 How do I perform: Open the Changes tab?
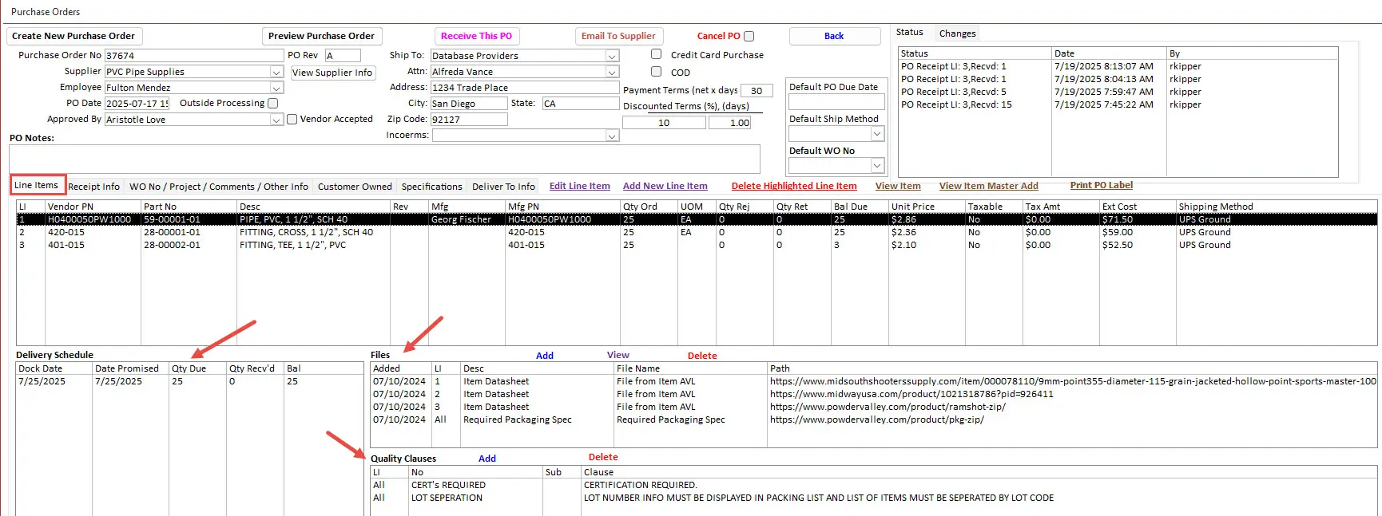pos(957,33)
